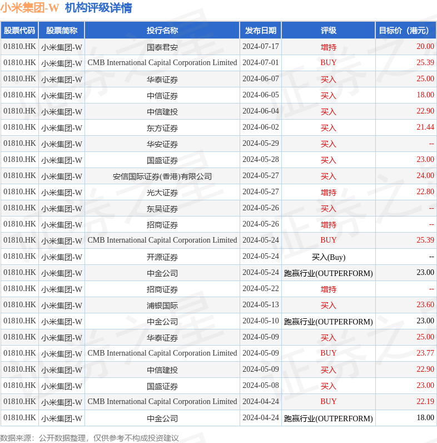Select 东方证券 bank name
437x443 pixels.
[x=162, y=127]
